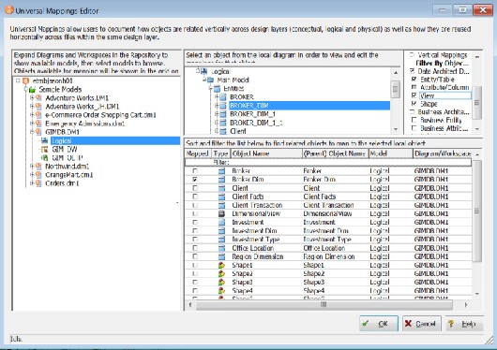
Task: Click the GIM DW physical model icon
Action: tap(45, 149)
